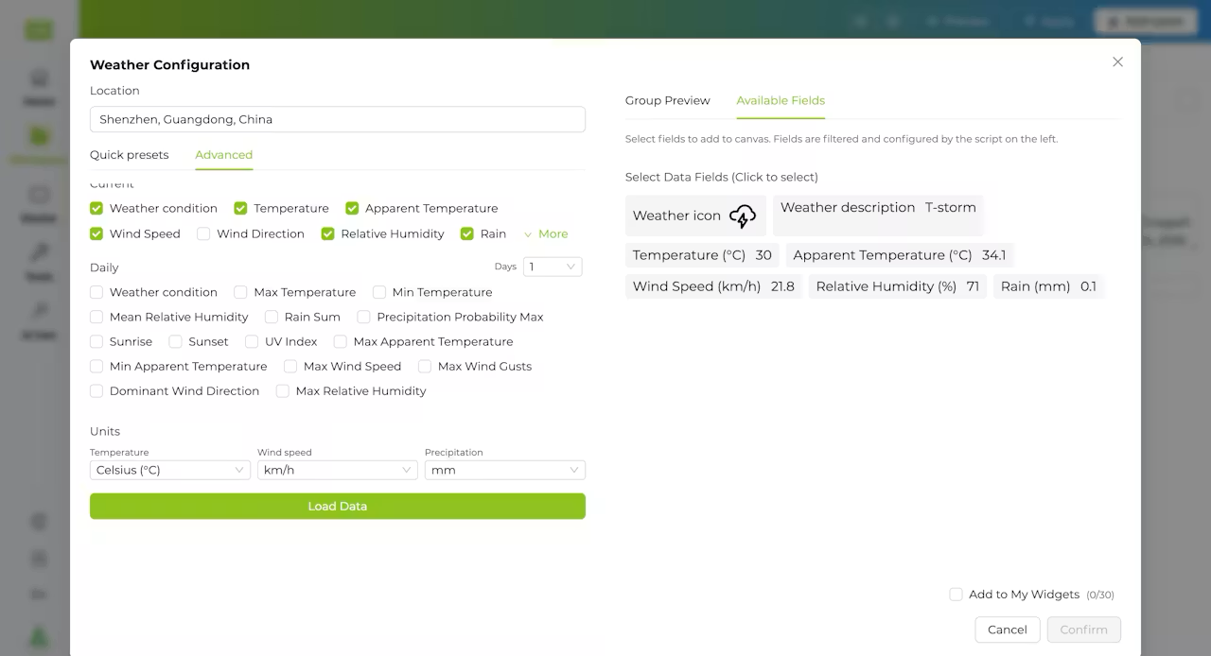The image size is (1211, 656).
Task: Enable Min Temperature checkbox
Action: coord(378,292)
